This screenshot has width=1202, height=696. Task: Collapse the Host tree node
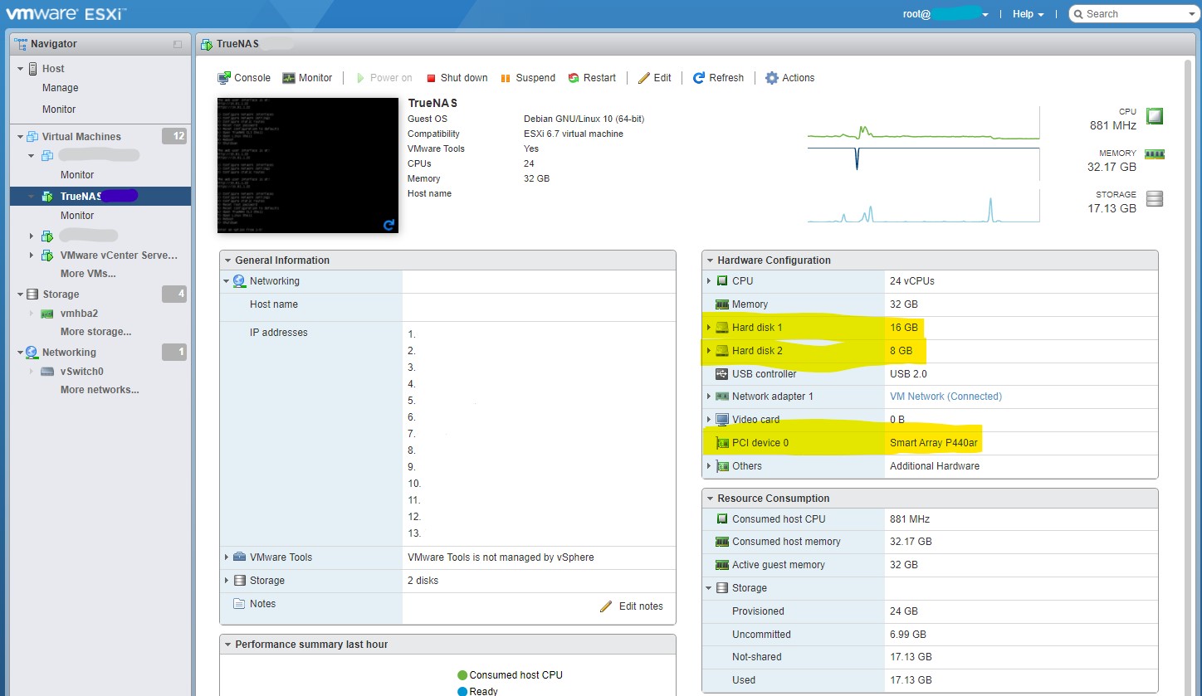(21, 69)
